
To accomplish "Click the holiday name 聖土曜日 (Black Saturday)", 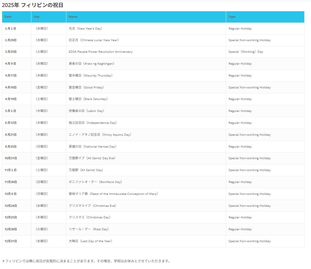I will click(88, 99).
